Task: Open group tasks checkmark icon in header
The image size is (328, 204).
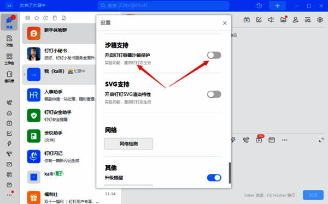Action: (x=259, y=20)
